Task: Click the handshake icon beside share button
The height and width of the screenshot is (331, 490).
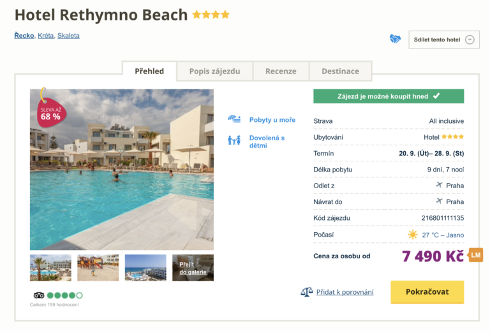Action: coord(396,39)
